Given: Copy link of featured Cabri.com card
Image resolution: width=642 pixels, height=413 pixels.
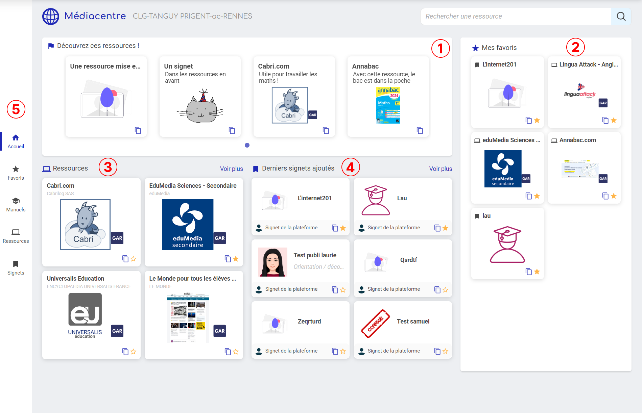Looking at the screenshot, I should (326, 130).
